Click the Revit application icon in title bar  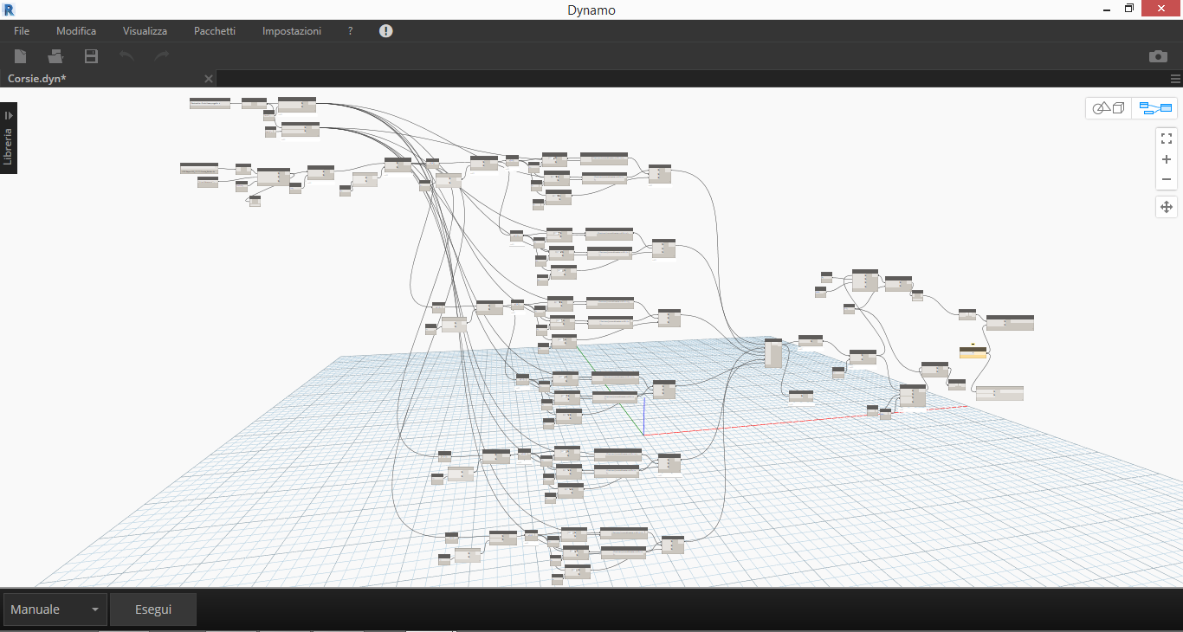coord(10,10)
